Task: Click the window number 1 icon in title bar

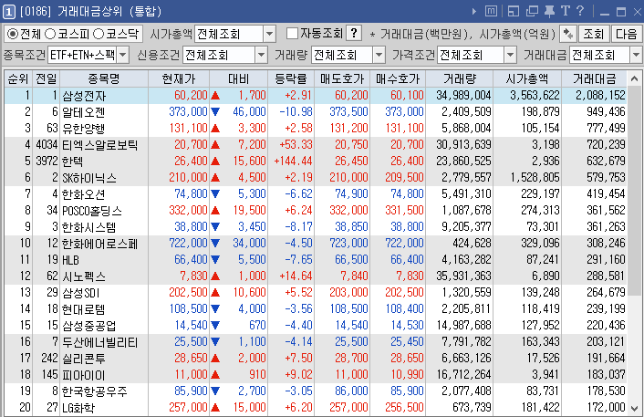Action: (x=9, y=11)
